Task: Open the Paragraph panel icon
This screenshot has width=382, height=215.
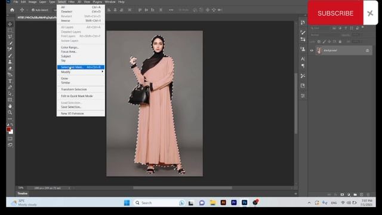Action: (x=303, y=66)
